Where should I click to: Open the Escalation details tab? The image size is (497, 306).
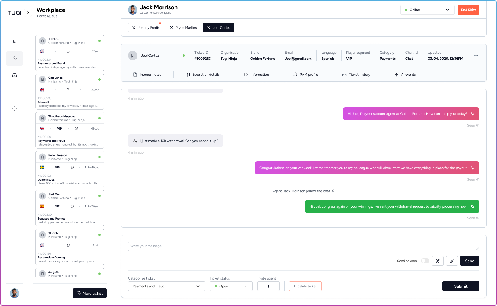pos(202,75)
